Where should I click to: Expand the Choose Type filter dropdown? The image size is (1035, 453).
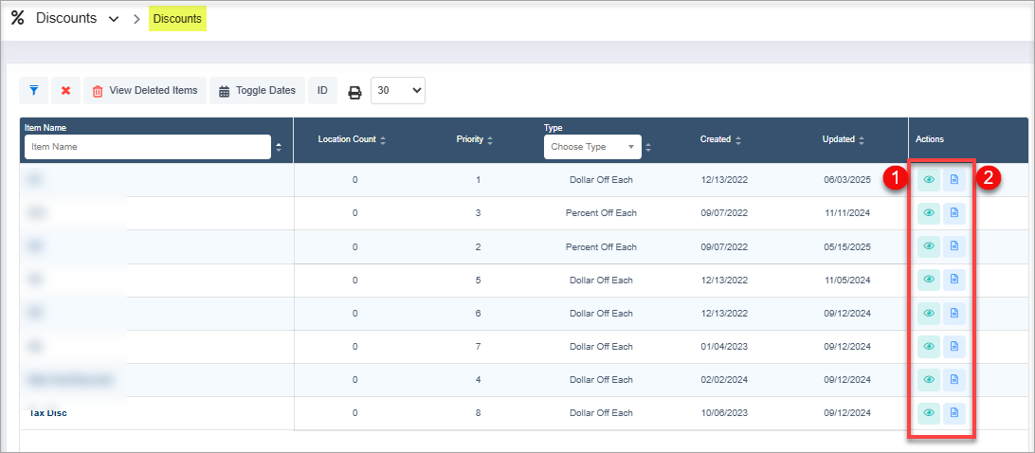tap(592, 147)
